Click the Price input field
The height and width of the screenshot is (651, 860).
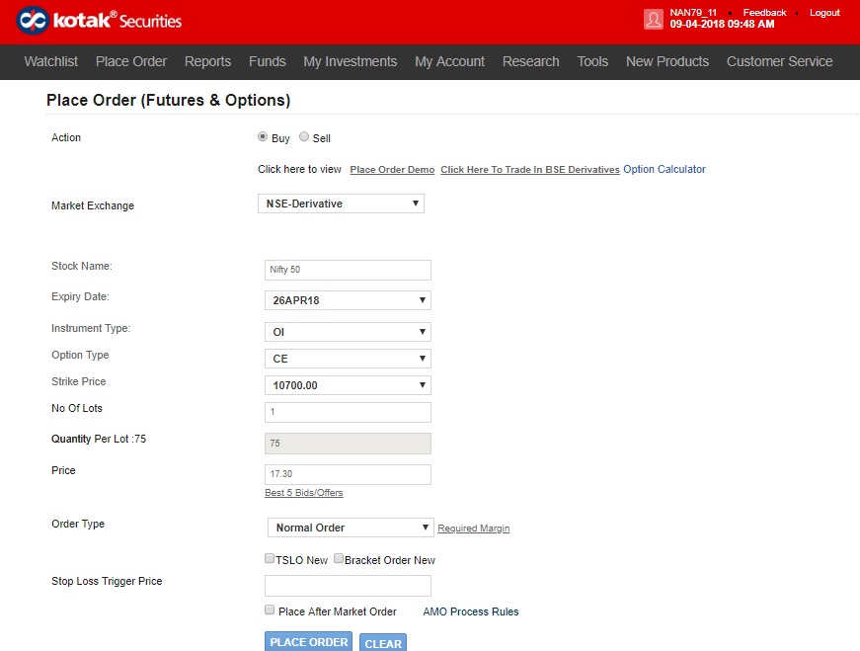click(x=348, y=474)
